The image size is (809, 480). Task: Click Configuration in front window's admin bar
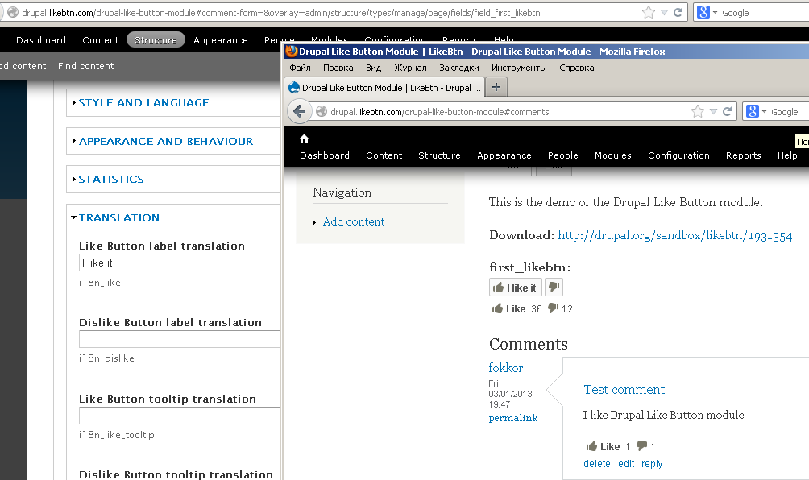[678, 155]
